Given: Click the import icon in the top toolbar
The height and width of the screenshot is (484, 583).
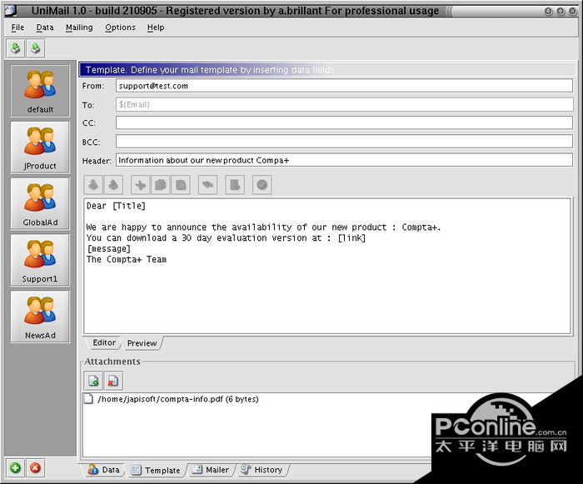Looking at the screenshot, I should tap(15, 48).
